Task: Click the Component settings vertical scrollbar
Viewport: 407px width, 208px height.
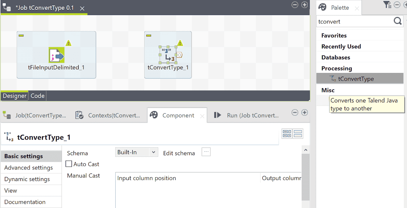Action: coord(306,177)
